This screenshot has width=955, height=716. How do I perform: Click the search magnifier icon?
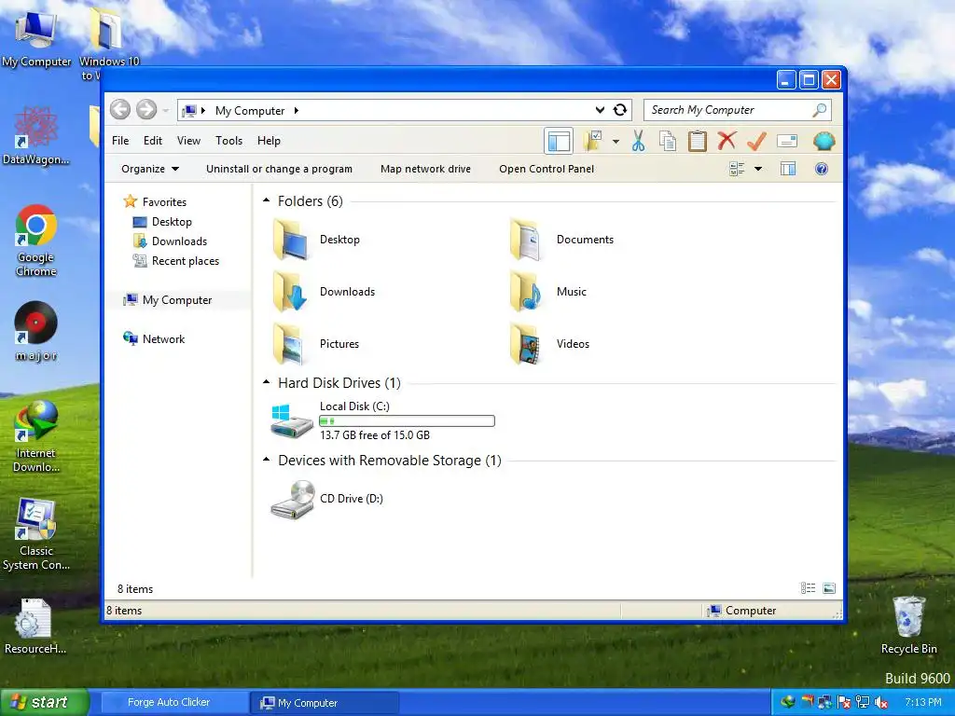point(820,110)
